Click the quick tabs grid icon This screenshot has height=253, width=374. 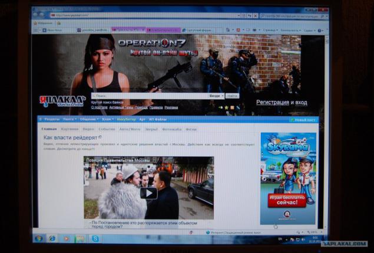(35, 30)
